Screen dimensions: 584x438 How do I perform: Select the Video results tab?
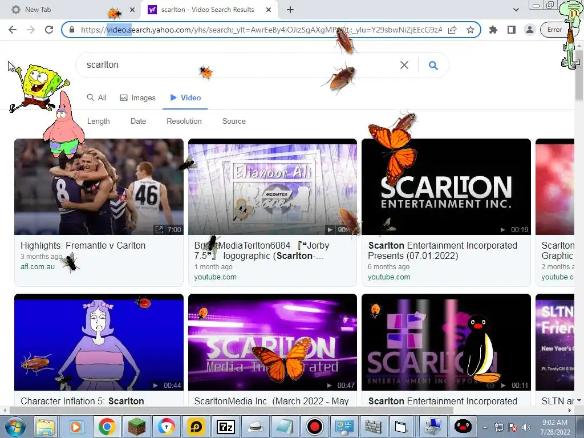185,98
